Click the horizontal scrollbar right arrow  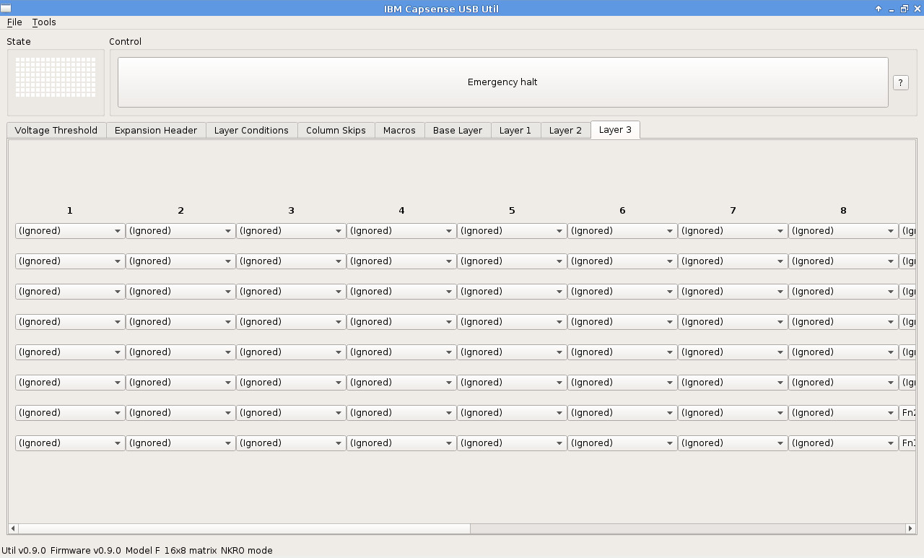(x=910, y=528)
